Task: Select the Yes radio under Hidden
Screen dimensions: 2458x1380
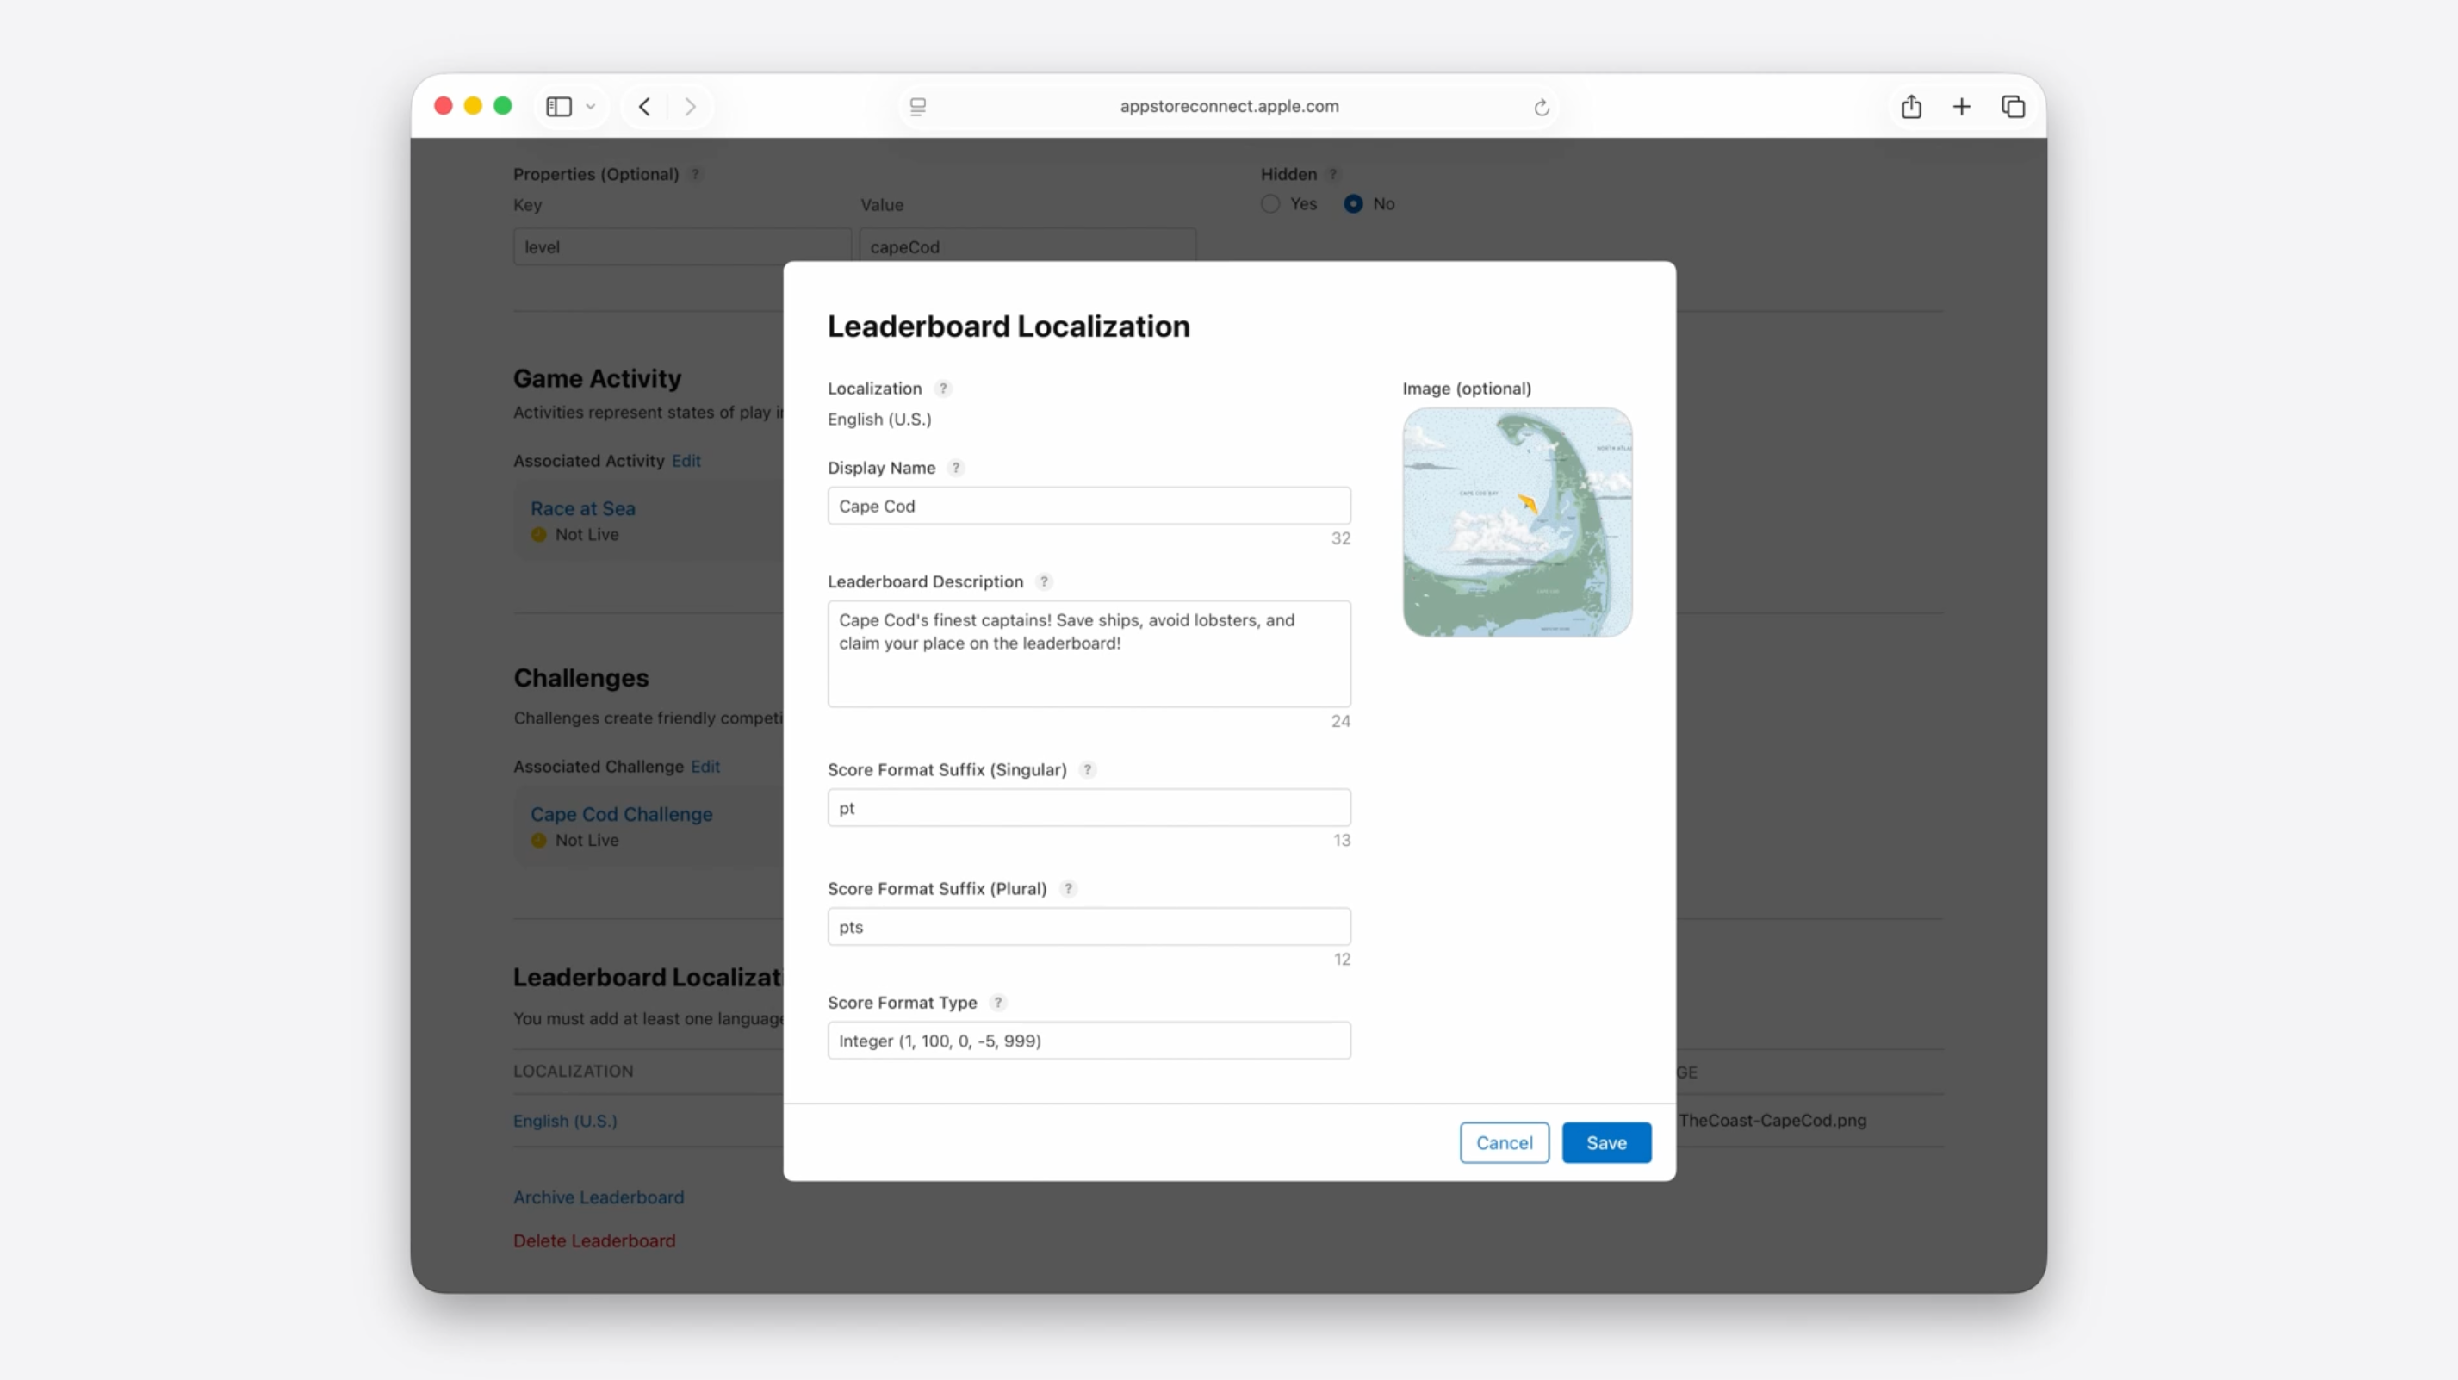Action: click(x=1270, y=203)
